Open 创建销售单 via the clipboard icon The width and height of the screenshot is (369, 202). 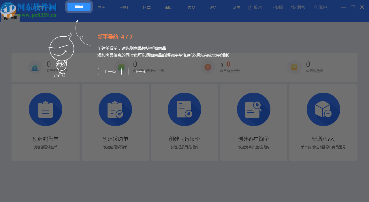(x=45, y=109)
